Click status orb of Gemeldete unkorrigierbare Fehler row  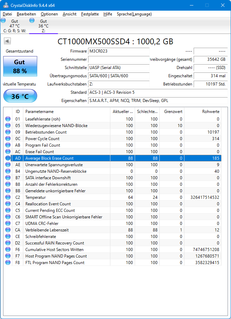point(8,191)
